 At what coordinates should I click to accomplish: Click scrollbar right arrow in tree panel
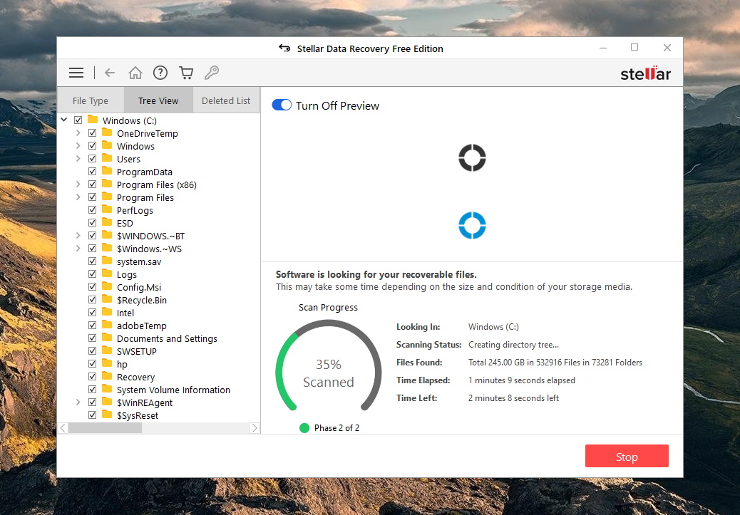(255, 428)
